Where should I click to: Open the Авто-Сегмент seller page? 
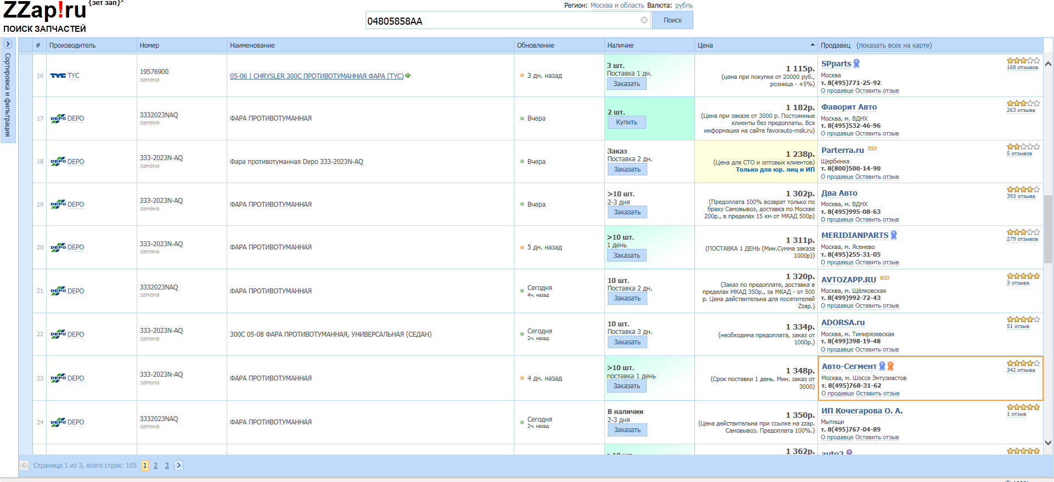(849, 366)
